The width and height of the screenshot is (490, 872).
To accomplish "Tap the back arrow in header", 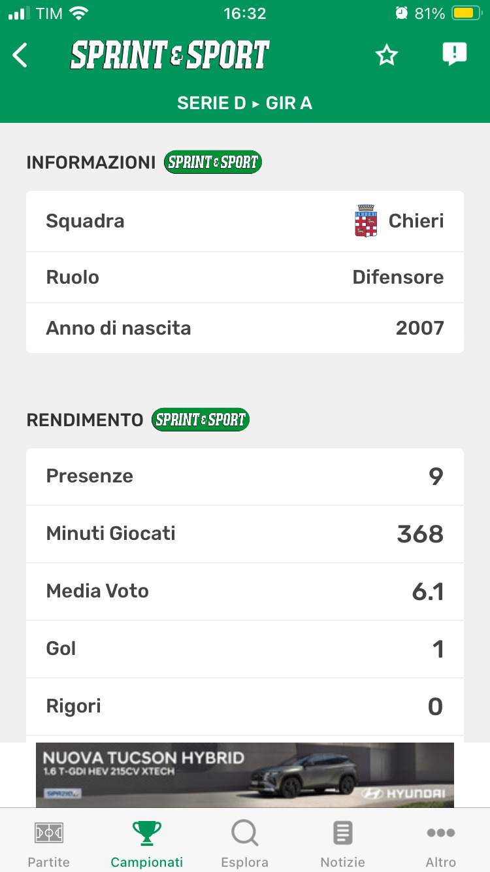I will pos(20,56).
